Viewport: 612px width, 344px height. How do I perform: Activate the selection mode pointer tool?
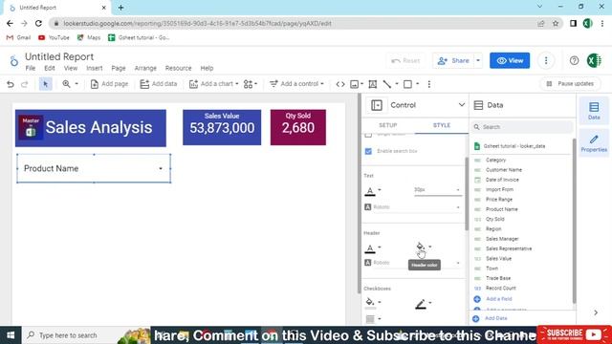click(46, 84)
